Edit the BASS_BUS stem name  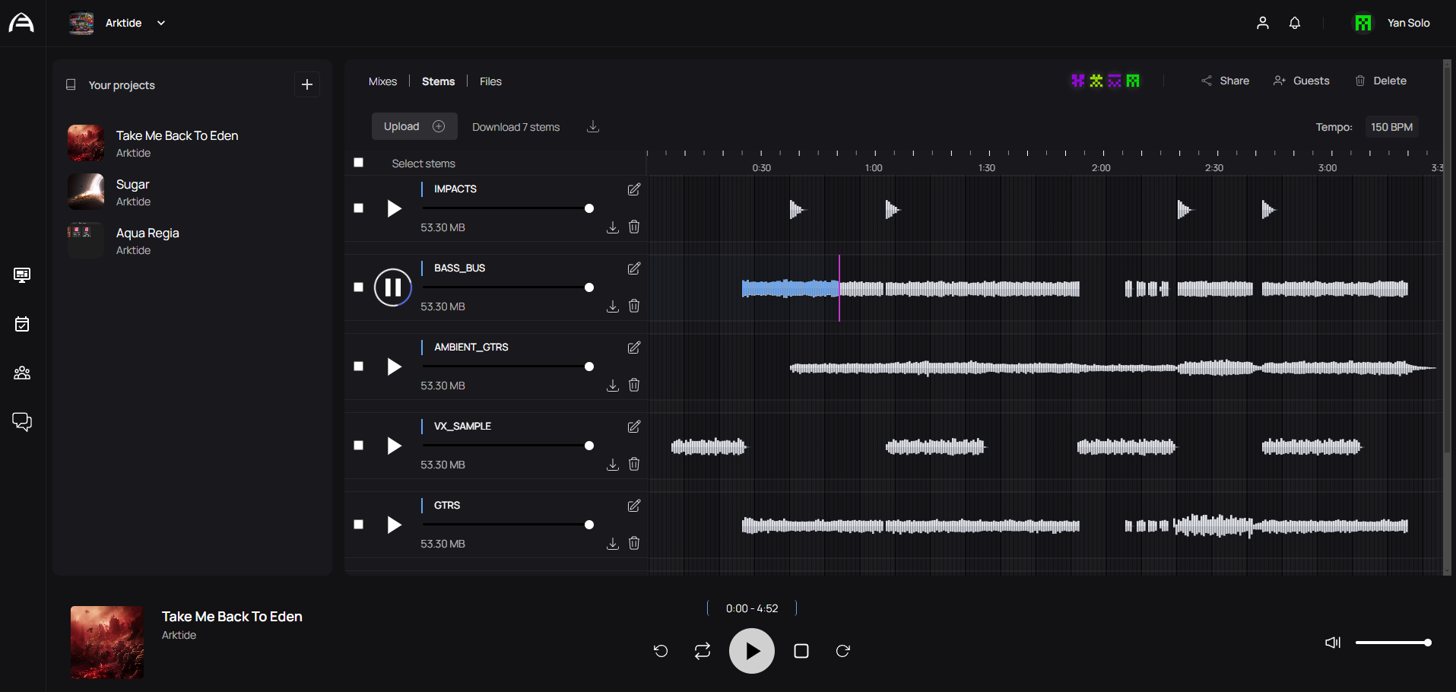[x=634, y=268]
